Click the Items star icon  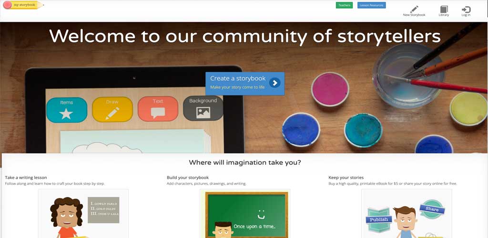[x=66, y=114]
